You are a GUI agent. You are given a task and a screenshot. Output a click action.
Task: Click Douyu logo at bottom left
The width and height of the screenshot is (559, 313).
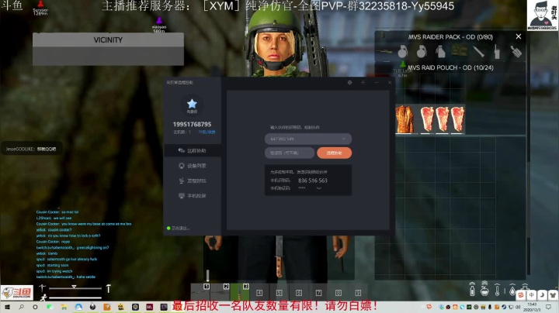tap(17, 292)
